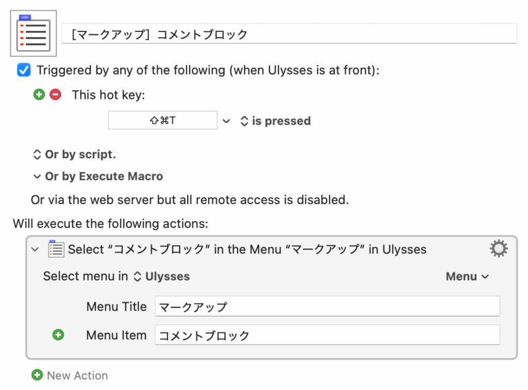Viewport: 528px width, 390px height.
Task: Add a new trigger with green plus
Action: pyautogui.click(x=39, y=95)
